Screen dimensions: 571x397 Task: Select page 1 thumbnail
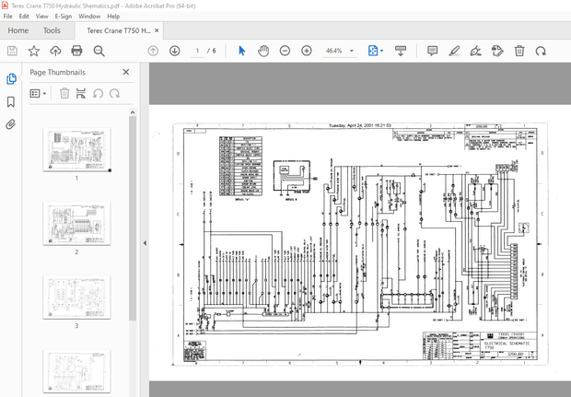(x=76, y=150)
